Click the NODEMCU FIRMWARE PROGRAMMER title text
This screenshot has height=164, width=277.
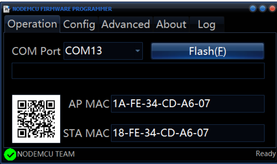click(x=62, y=9)
